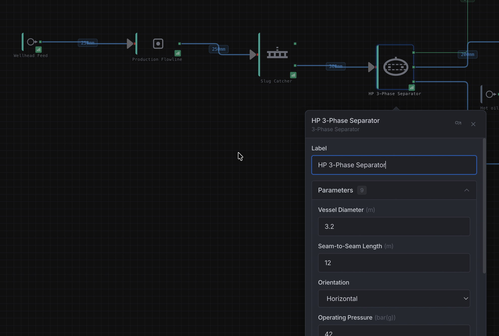Click the Slug Catcher lower outlet port
Image resolution: width=499 pixels, height=336 pixels.
(295, 66)
